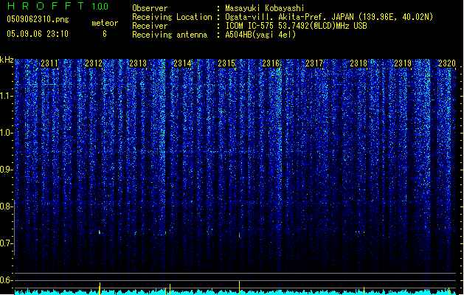This screenshot has height=295, width=464.
Task: Click the Receiving antenna label
Action: coord(170,35)
